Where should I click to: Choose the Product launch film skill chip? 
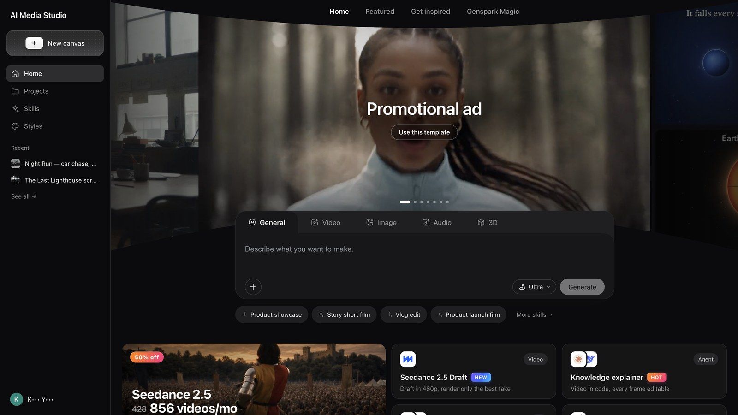pos(468,315)
